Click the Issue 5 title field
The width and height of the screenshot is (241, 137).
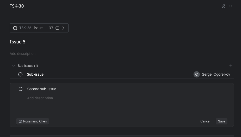[17, 42]
